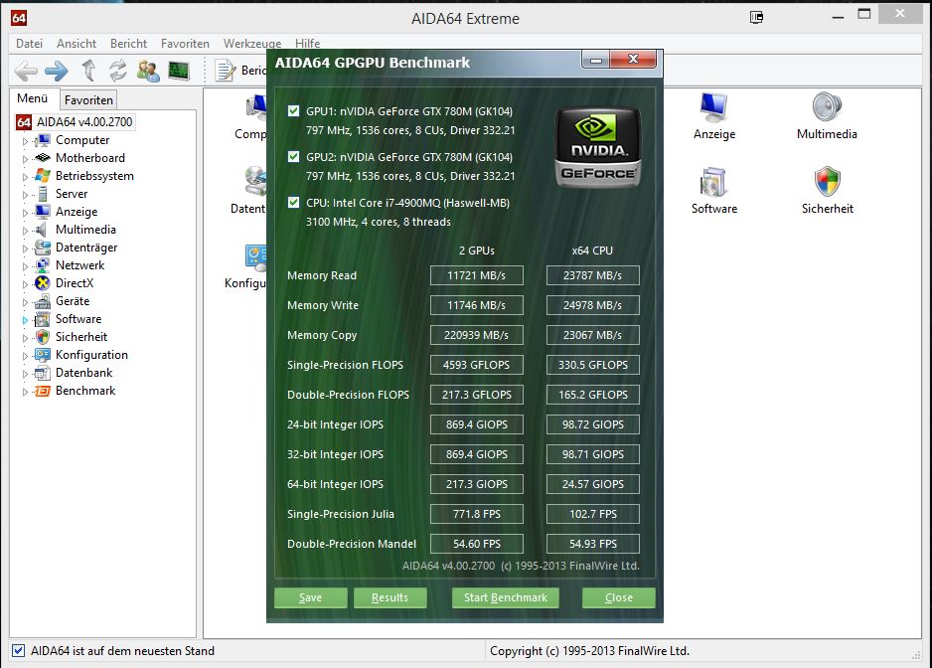Expand the Sicherheit tree node
932x668 pixels.
[25, 338]
